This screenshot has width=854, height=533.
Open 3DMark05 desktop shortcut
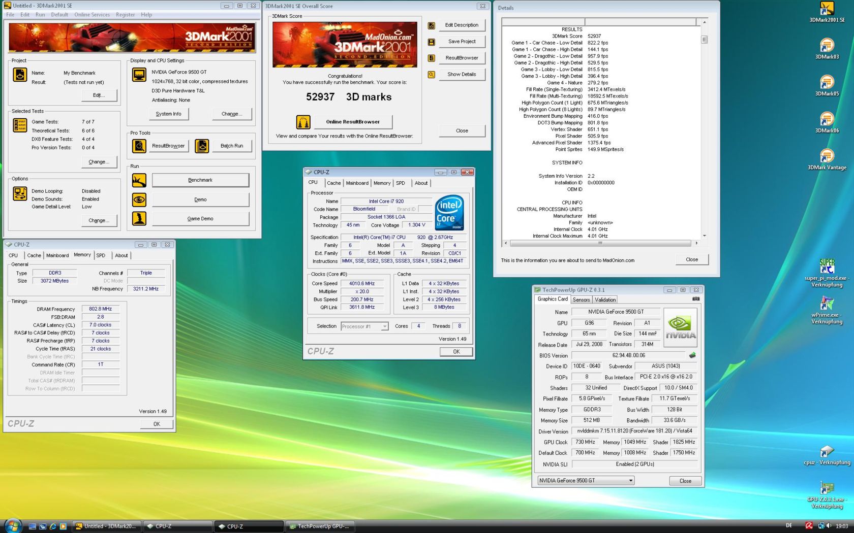pyautogui.click(x=827, y=86)
